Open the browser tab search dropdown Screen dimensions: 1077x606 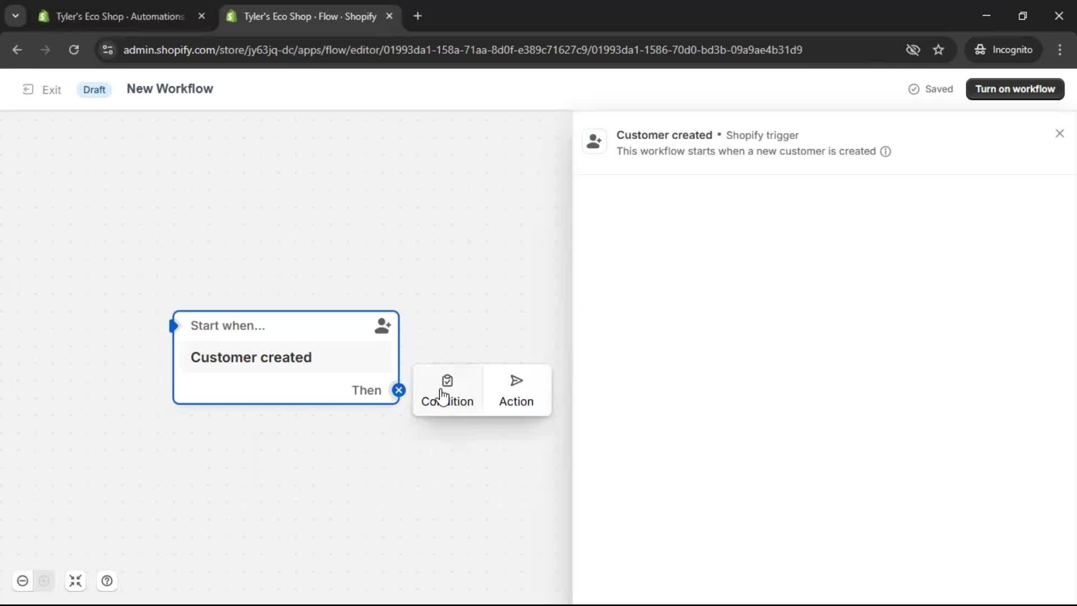[16, 16]
